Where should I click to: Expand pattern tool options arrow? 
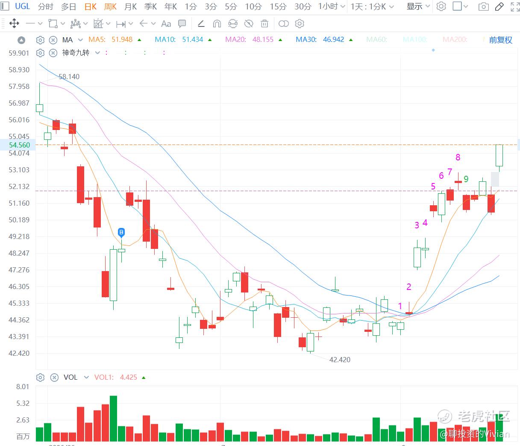[x=108, y=24]
